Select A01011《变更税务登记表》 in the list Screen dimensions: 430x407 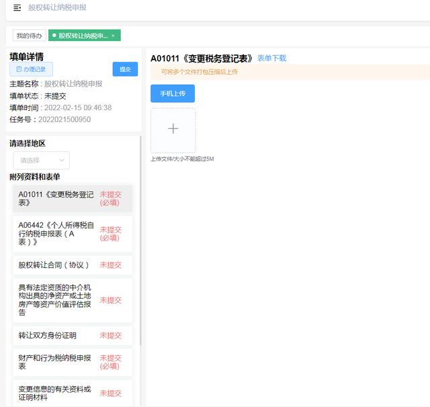tap(56, 198)
